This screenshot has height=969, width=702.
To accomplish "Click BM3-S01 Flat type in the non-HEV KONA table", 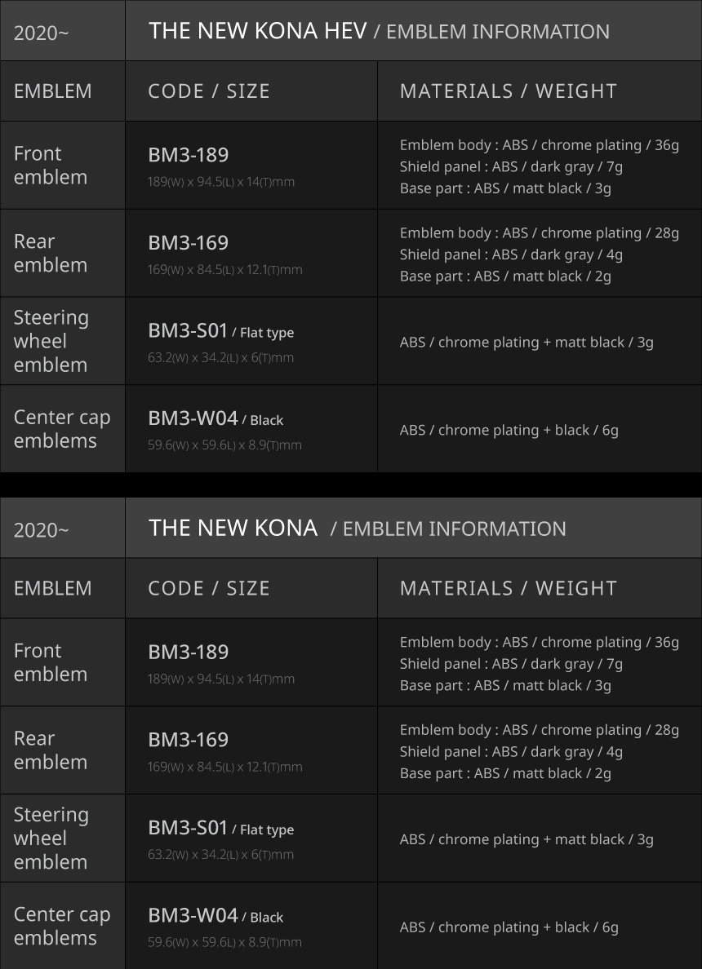I will (x=220, y=829).
